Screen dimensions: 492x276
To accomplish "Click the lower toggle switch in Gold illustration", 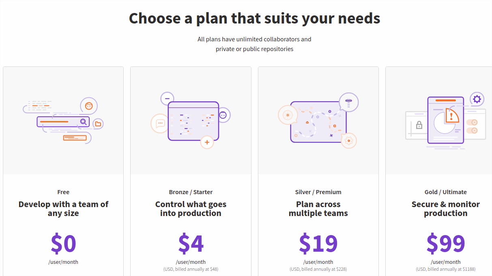I will pyautogui.click(x=472, y=131).
